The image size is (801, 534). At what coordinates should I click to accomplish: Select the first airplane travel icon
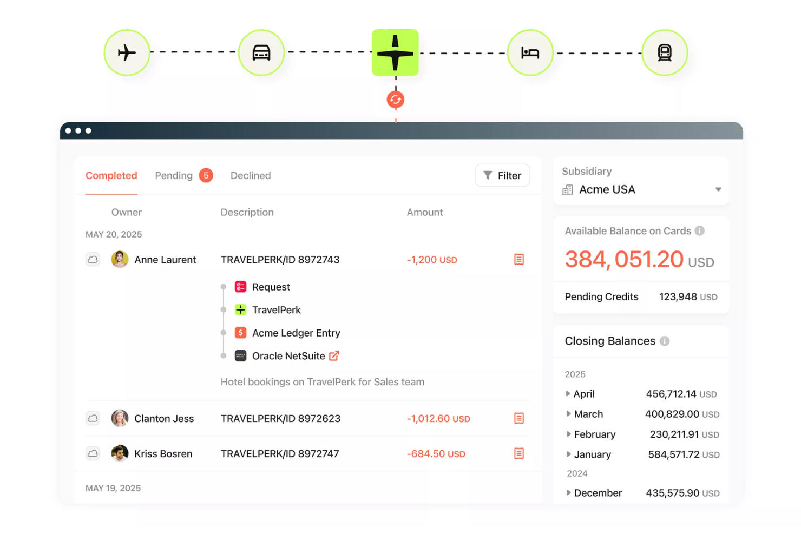(127, 52)
